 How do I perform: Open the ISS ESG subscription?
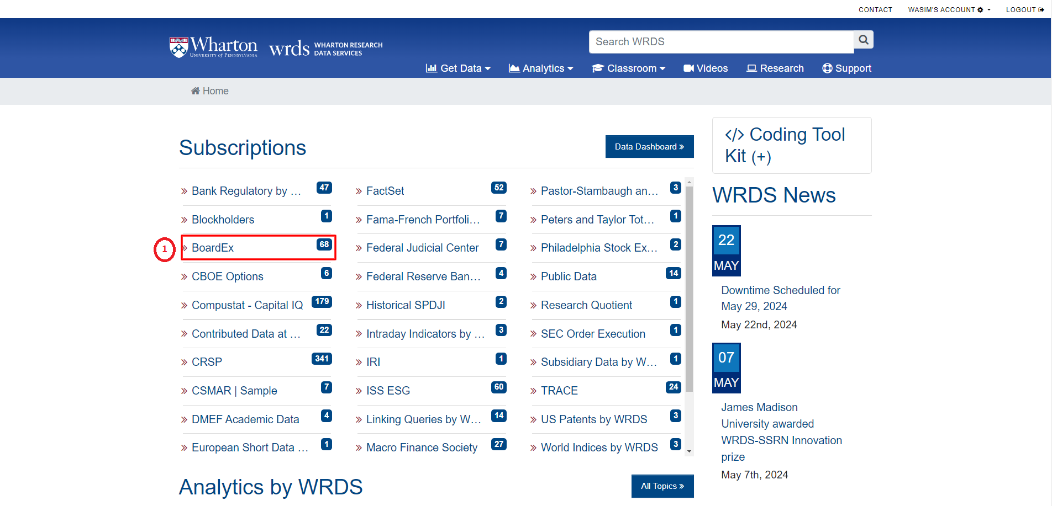[x=388, y=391]
